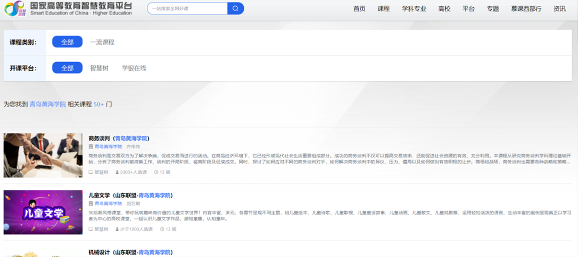Filter platform by 学银在线
578x257 pixels.
134,68
